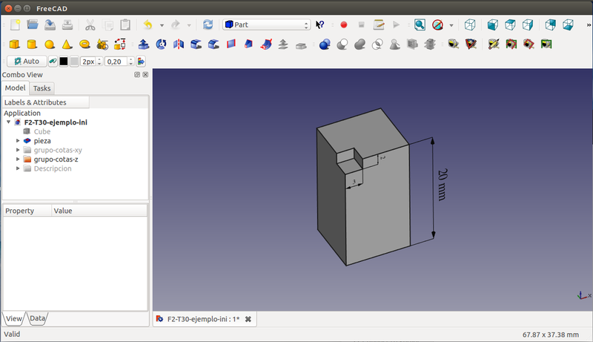593x342 pixels.
Task: Click the black line color swatch
Action: [63, 61]
